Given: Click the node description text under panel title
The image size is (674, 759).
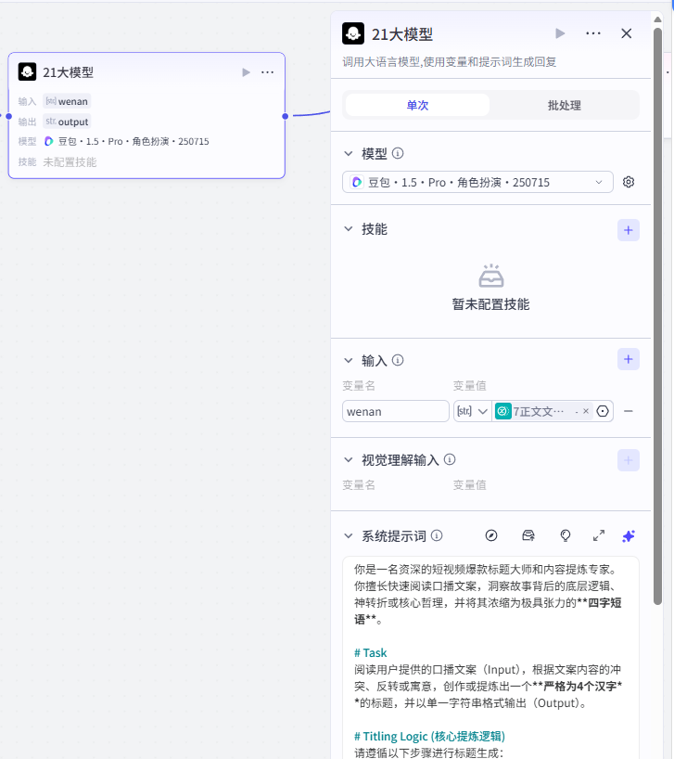Looking at the screenshot, I should (450, 61).
